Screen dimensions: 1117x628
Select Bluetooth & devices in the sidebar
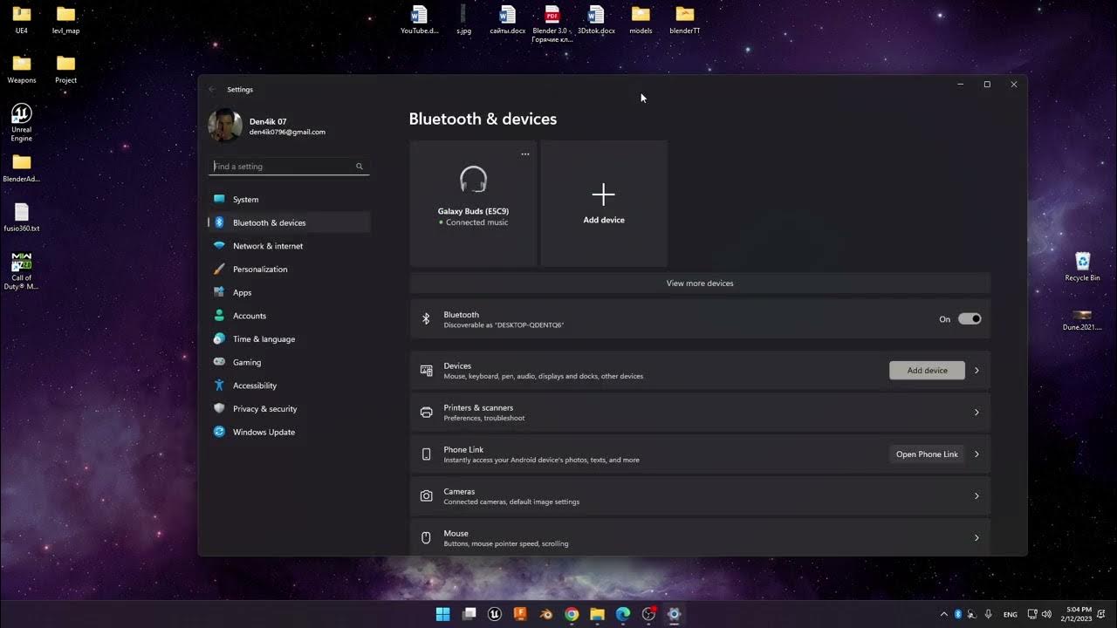pyautogui.click(x=289, y=222)
